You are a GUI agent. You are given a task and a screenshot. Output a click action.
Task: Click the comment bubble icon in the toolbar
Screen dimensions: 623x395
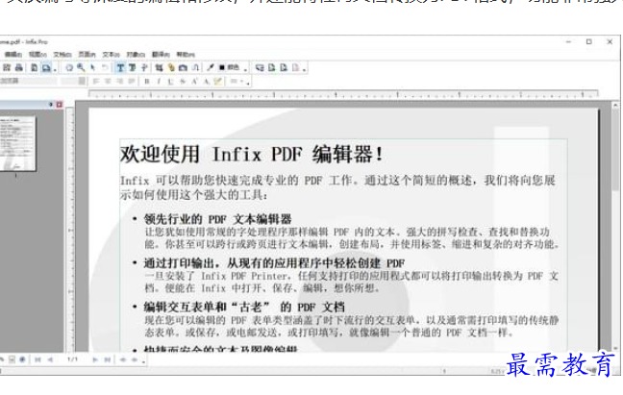click(x=260, y=67)
